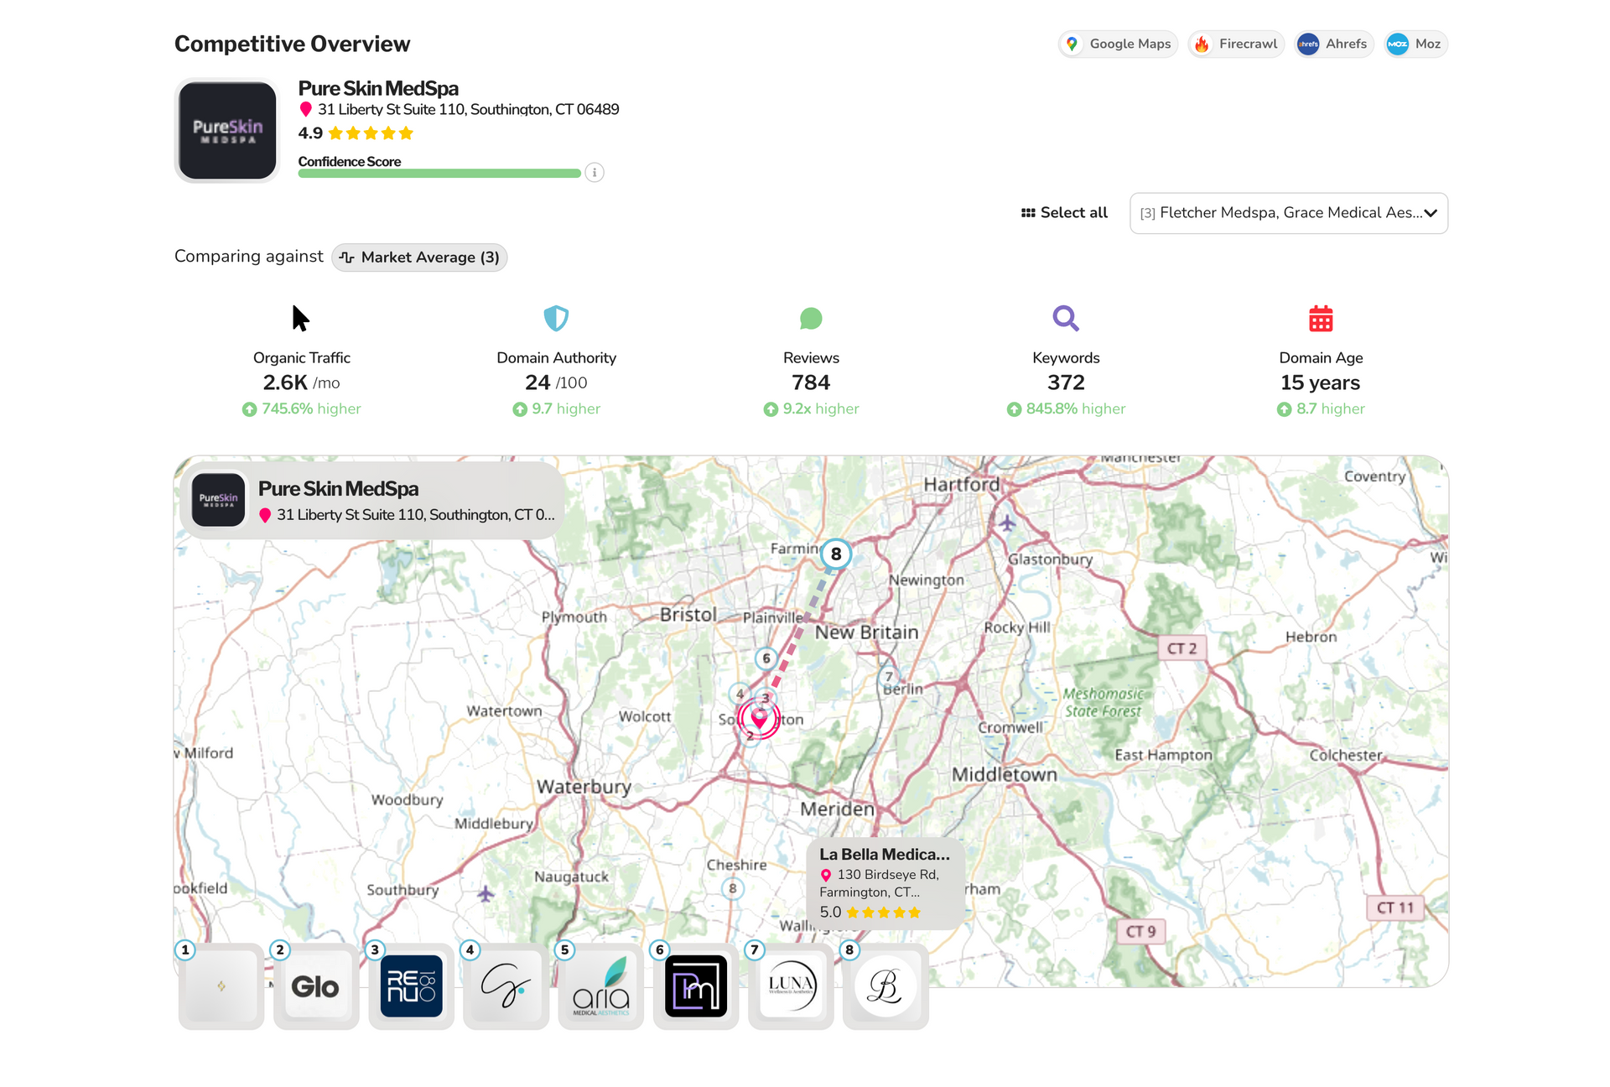Click marker 8 near New Britain
Screen dimensions: 1610x1087
point(834,554)
